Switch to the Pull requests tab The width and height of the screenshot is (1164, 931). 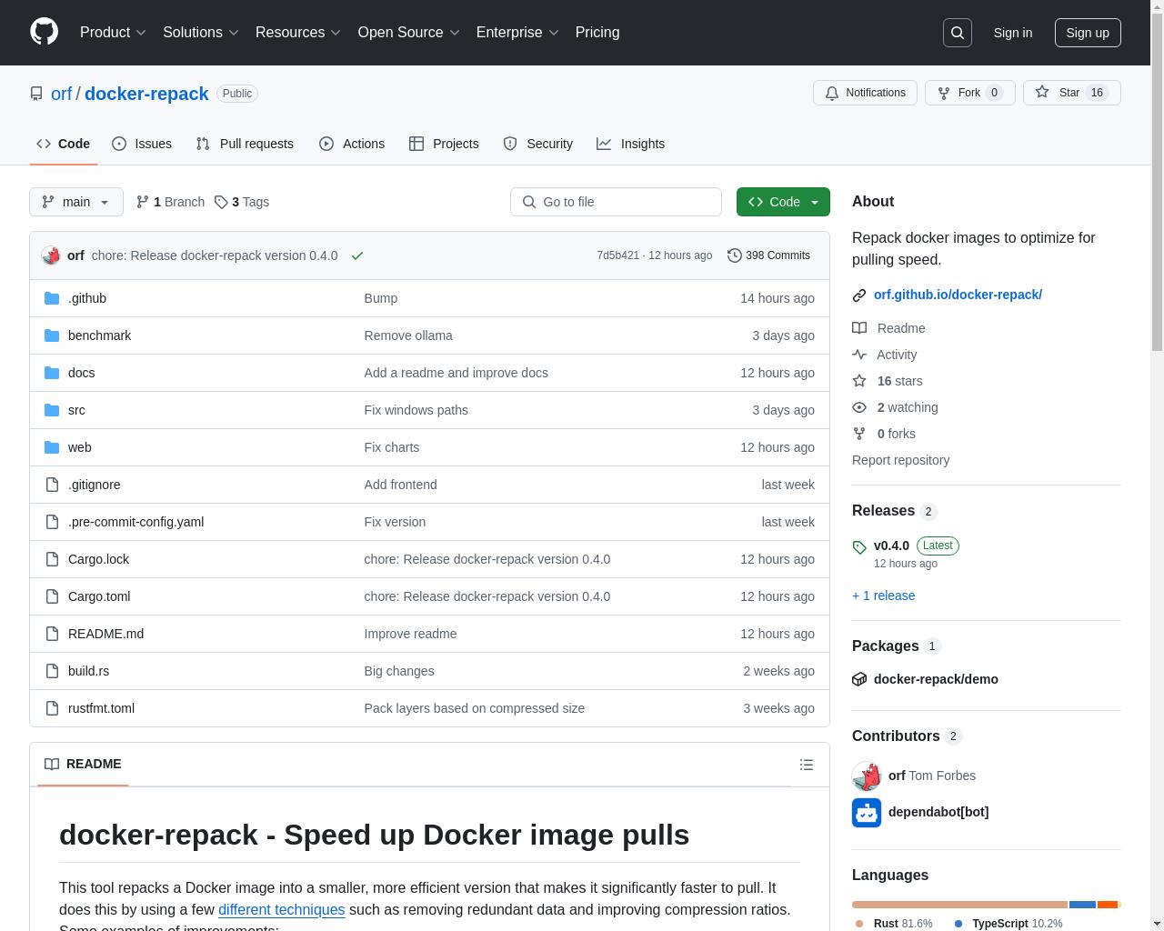(x=245, y=144)
